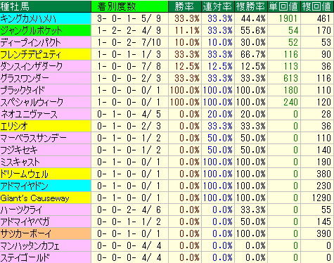Click the 44.4% place rate for キングカメハメハ
The width and height of the screenshot is (334, 263).
coord(253,18)
